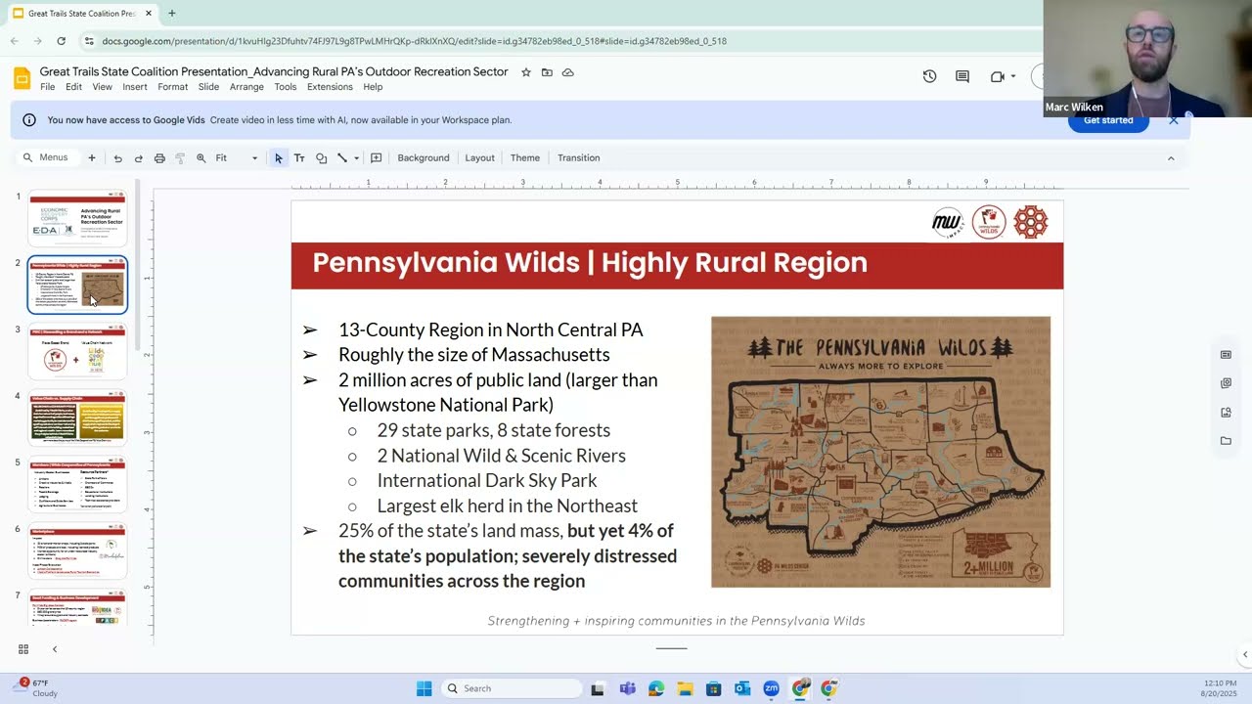This screenshot has height=704, width=1252.
Task: Open the grid view of slides
Action: pyautogui.click(x=23, y=649)
